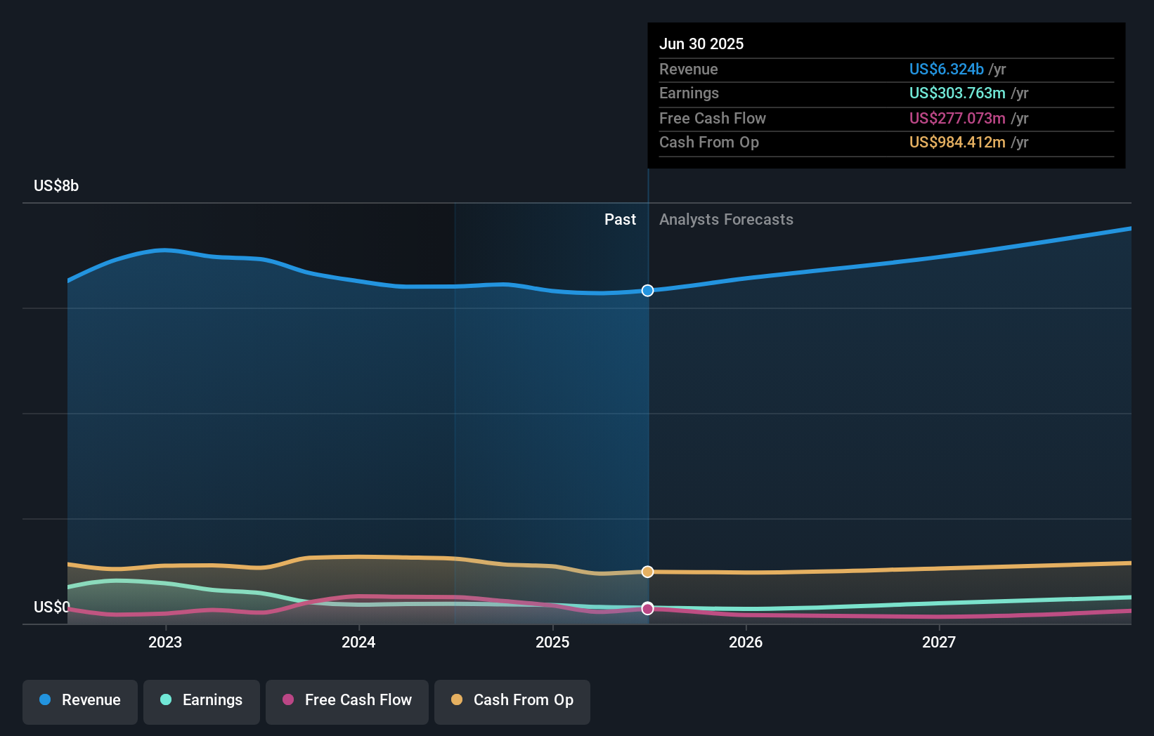The image size is (1154, 736).
Task: Toggle the Earnings series visibility
Action: pyautogui.click(x=202, y=702)
